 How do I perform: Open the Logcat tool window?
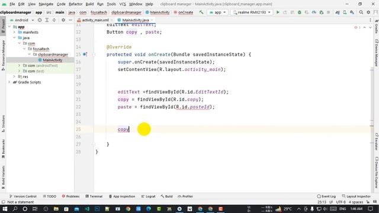(x=148, y=196)
